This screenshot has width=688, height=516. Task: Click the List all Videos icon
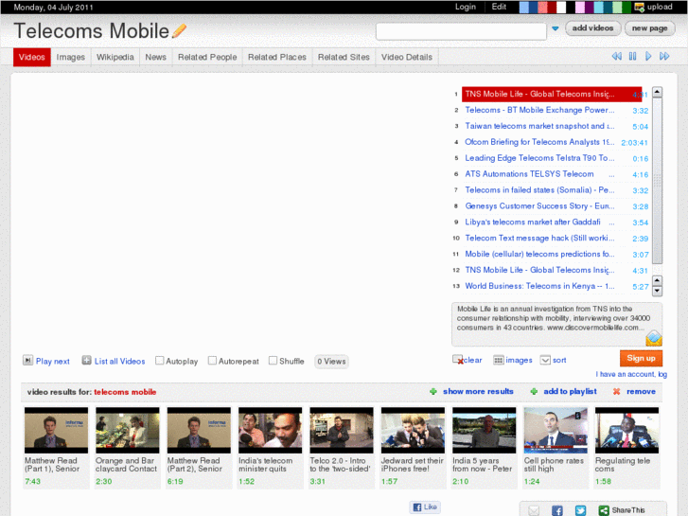[86, 361]
